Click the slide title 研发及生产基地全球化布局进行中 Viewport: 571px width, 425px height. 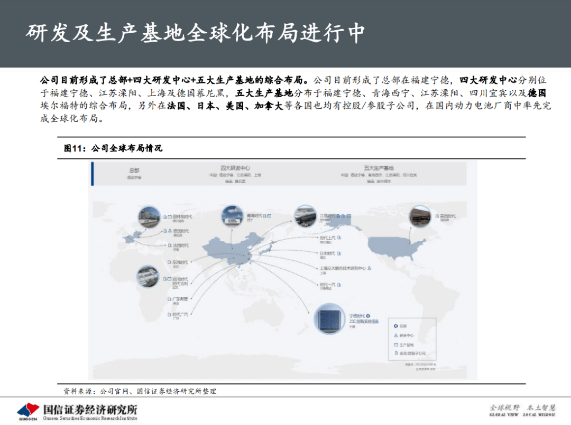195,33
